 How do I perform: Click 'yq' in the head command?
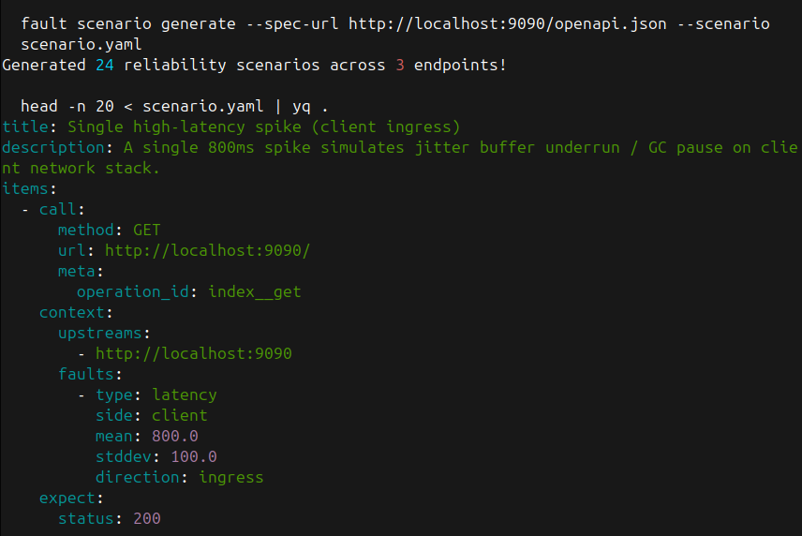coord(302,106)
